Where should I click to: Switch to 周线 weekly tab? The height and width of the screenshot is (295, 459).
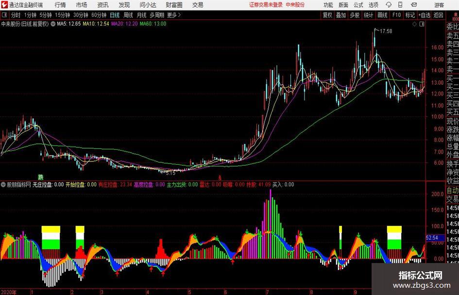[128, 15]
